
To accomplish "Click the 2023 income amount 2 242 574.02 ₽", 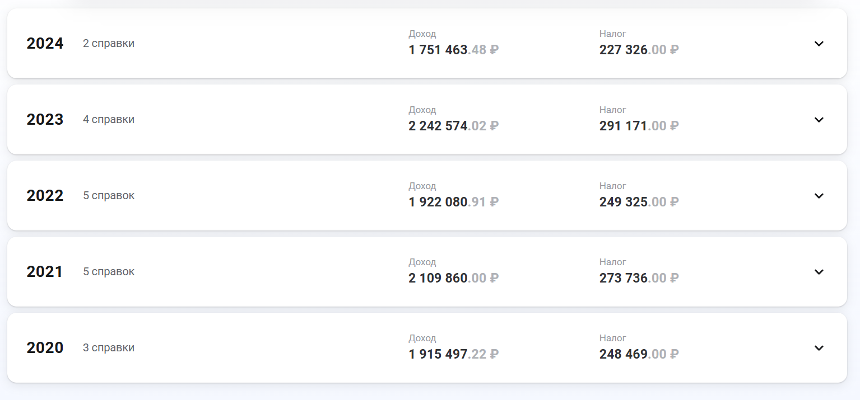I will point(453,126).
